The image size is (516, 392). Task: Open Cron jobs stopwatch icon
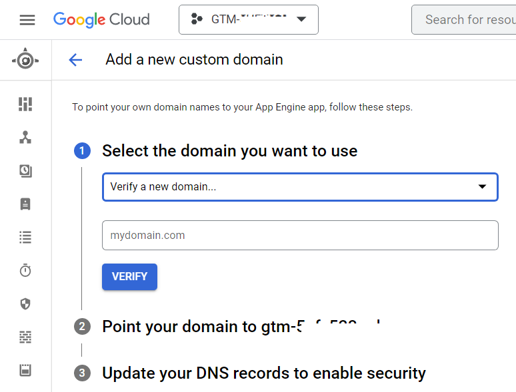click(25, 270)
